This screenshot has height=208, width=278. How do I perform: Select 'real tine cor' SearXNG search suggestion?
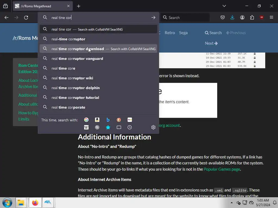[98, 29]
